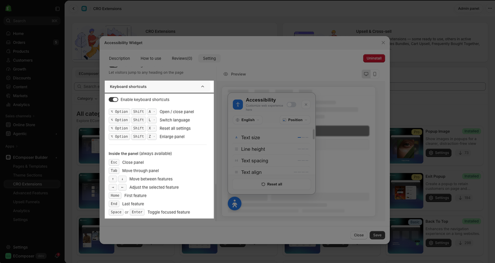Click the Save button
495x263 pixels.
click(377, 235)
